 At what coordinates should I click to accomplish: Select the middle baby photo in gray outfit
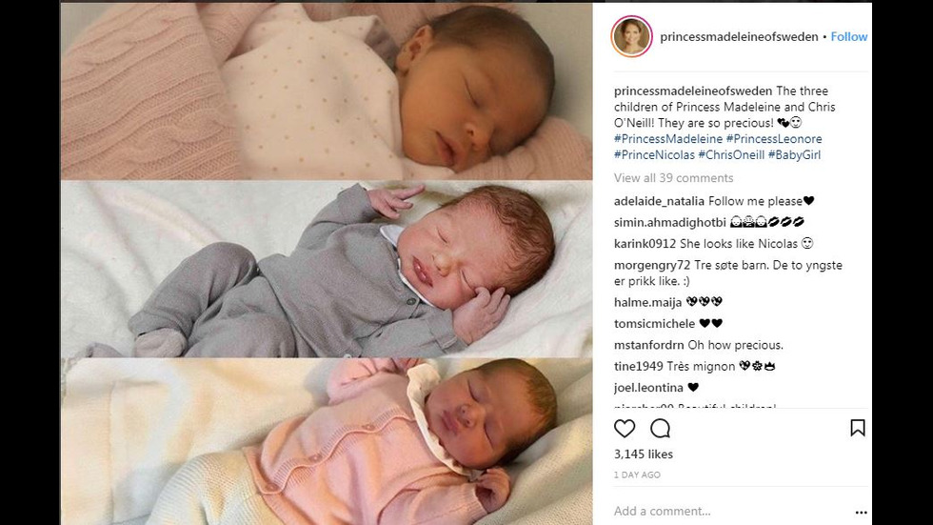(327, 269)
